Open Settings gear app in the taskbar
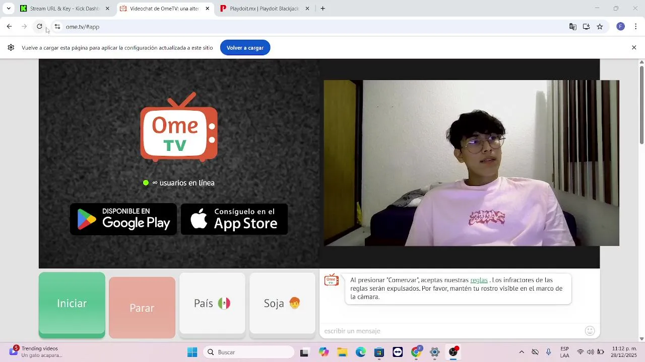The width and height of the screenshot is (645, 362). pyautogui.click(x=435, y=352)
